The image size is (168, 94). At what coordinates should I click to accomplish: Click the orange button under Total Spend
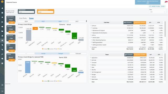[x=12, y=23]
